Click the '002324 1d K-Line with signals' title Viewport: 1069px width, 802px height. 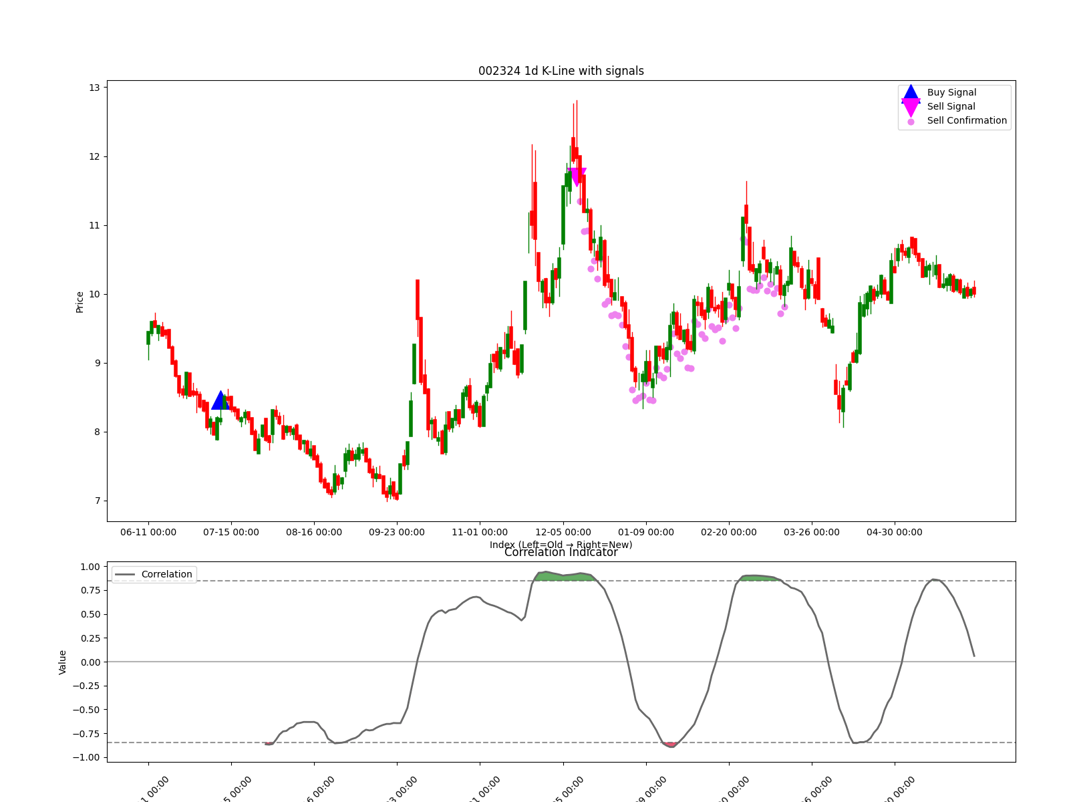click(561, 71)
